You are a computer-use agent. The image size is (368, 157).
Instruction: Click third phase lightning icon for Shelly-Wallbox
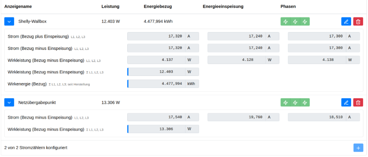[305, 22]
